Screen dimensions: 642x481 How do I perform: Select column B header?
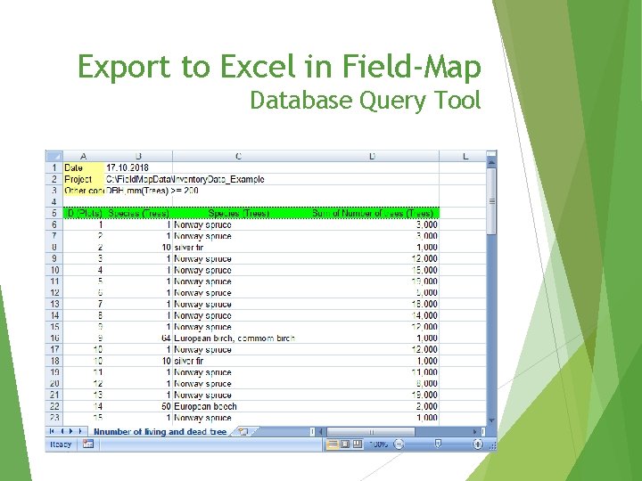pyautogui.click(x=138, y=156)
